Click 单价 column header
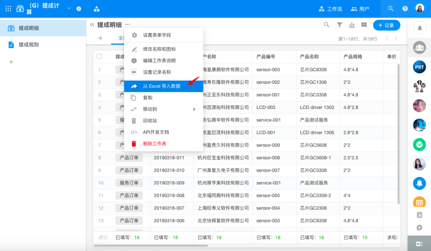This screenshot has width=431, height=251. click(x=391, y=57)
